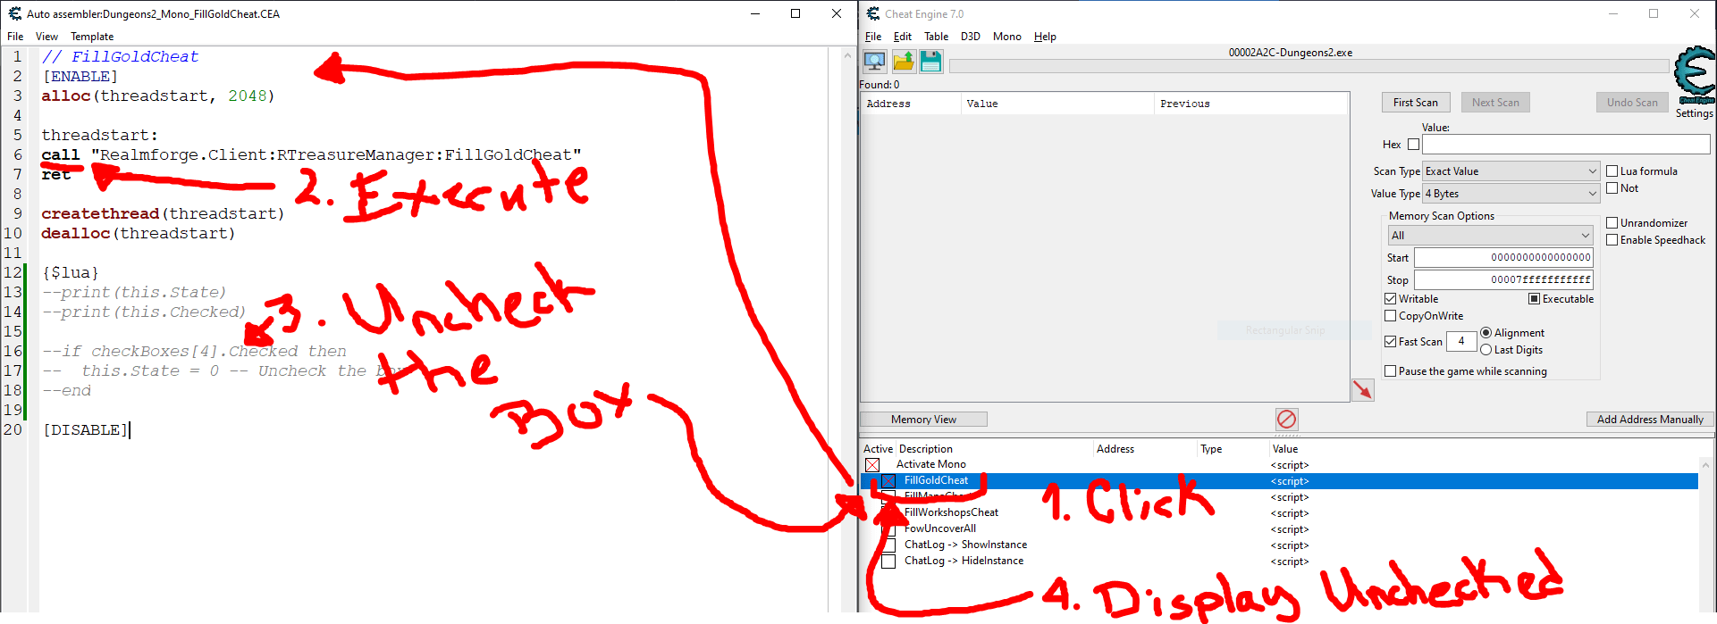Click process name 00002A2C-Dungeons2.exe

click(x=1290, y=53)
